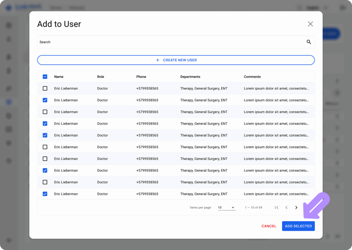Close the Add to User dialog

[x=310, y=24]
